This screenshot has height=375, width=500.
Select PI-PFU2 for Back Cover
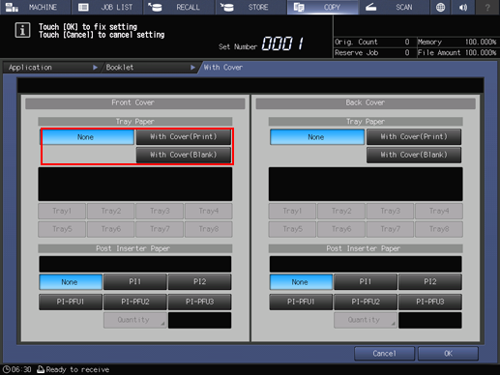point(366,302)
